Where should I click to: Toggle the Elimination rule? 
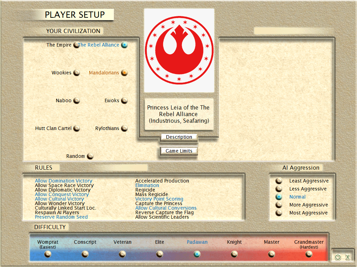[147, 185]
